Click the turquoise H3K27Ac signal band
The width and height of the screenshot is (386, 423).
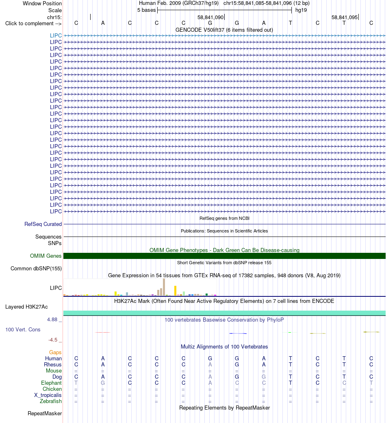224,313
